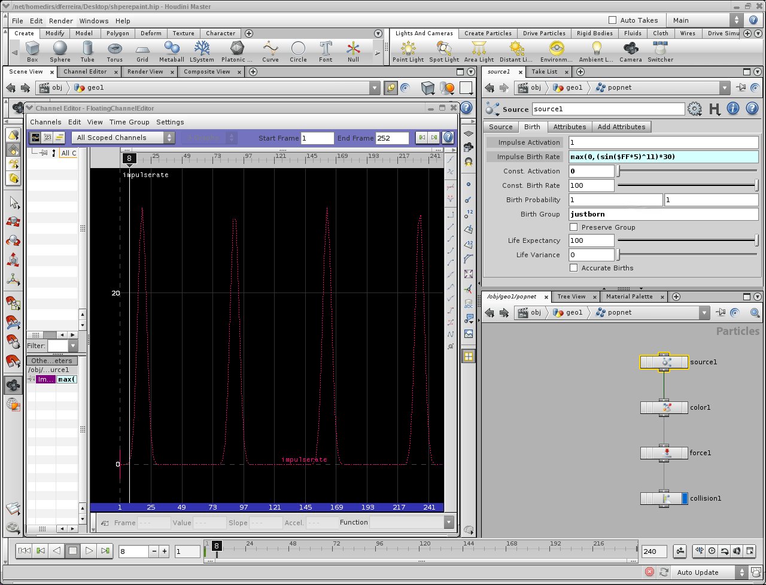This screenshot has width=766, height=585.
Task: Select the Grid shelf tool
Action: (x=142, y=51)
